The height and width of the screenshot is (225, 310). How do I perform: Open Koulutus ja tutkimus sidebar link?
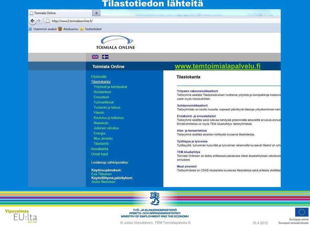[x=108, y=118]
